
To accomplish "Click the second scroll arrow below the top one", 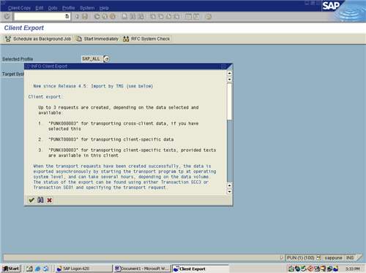I will coord(229,79).
